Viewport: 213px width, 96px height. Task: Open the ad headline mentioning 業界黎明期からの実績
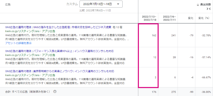coord(60,71)
